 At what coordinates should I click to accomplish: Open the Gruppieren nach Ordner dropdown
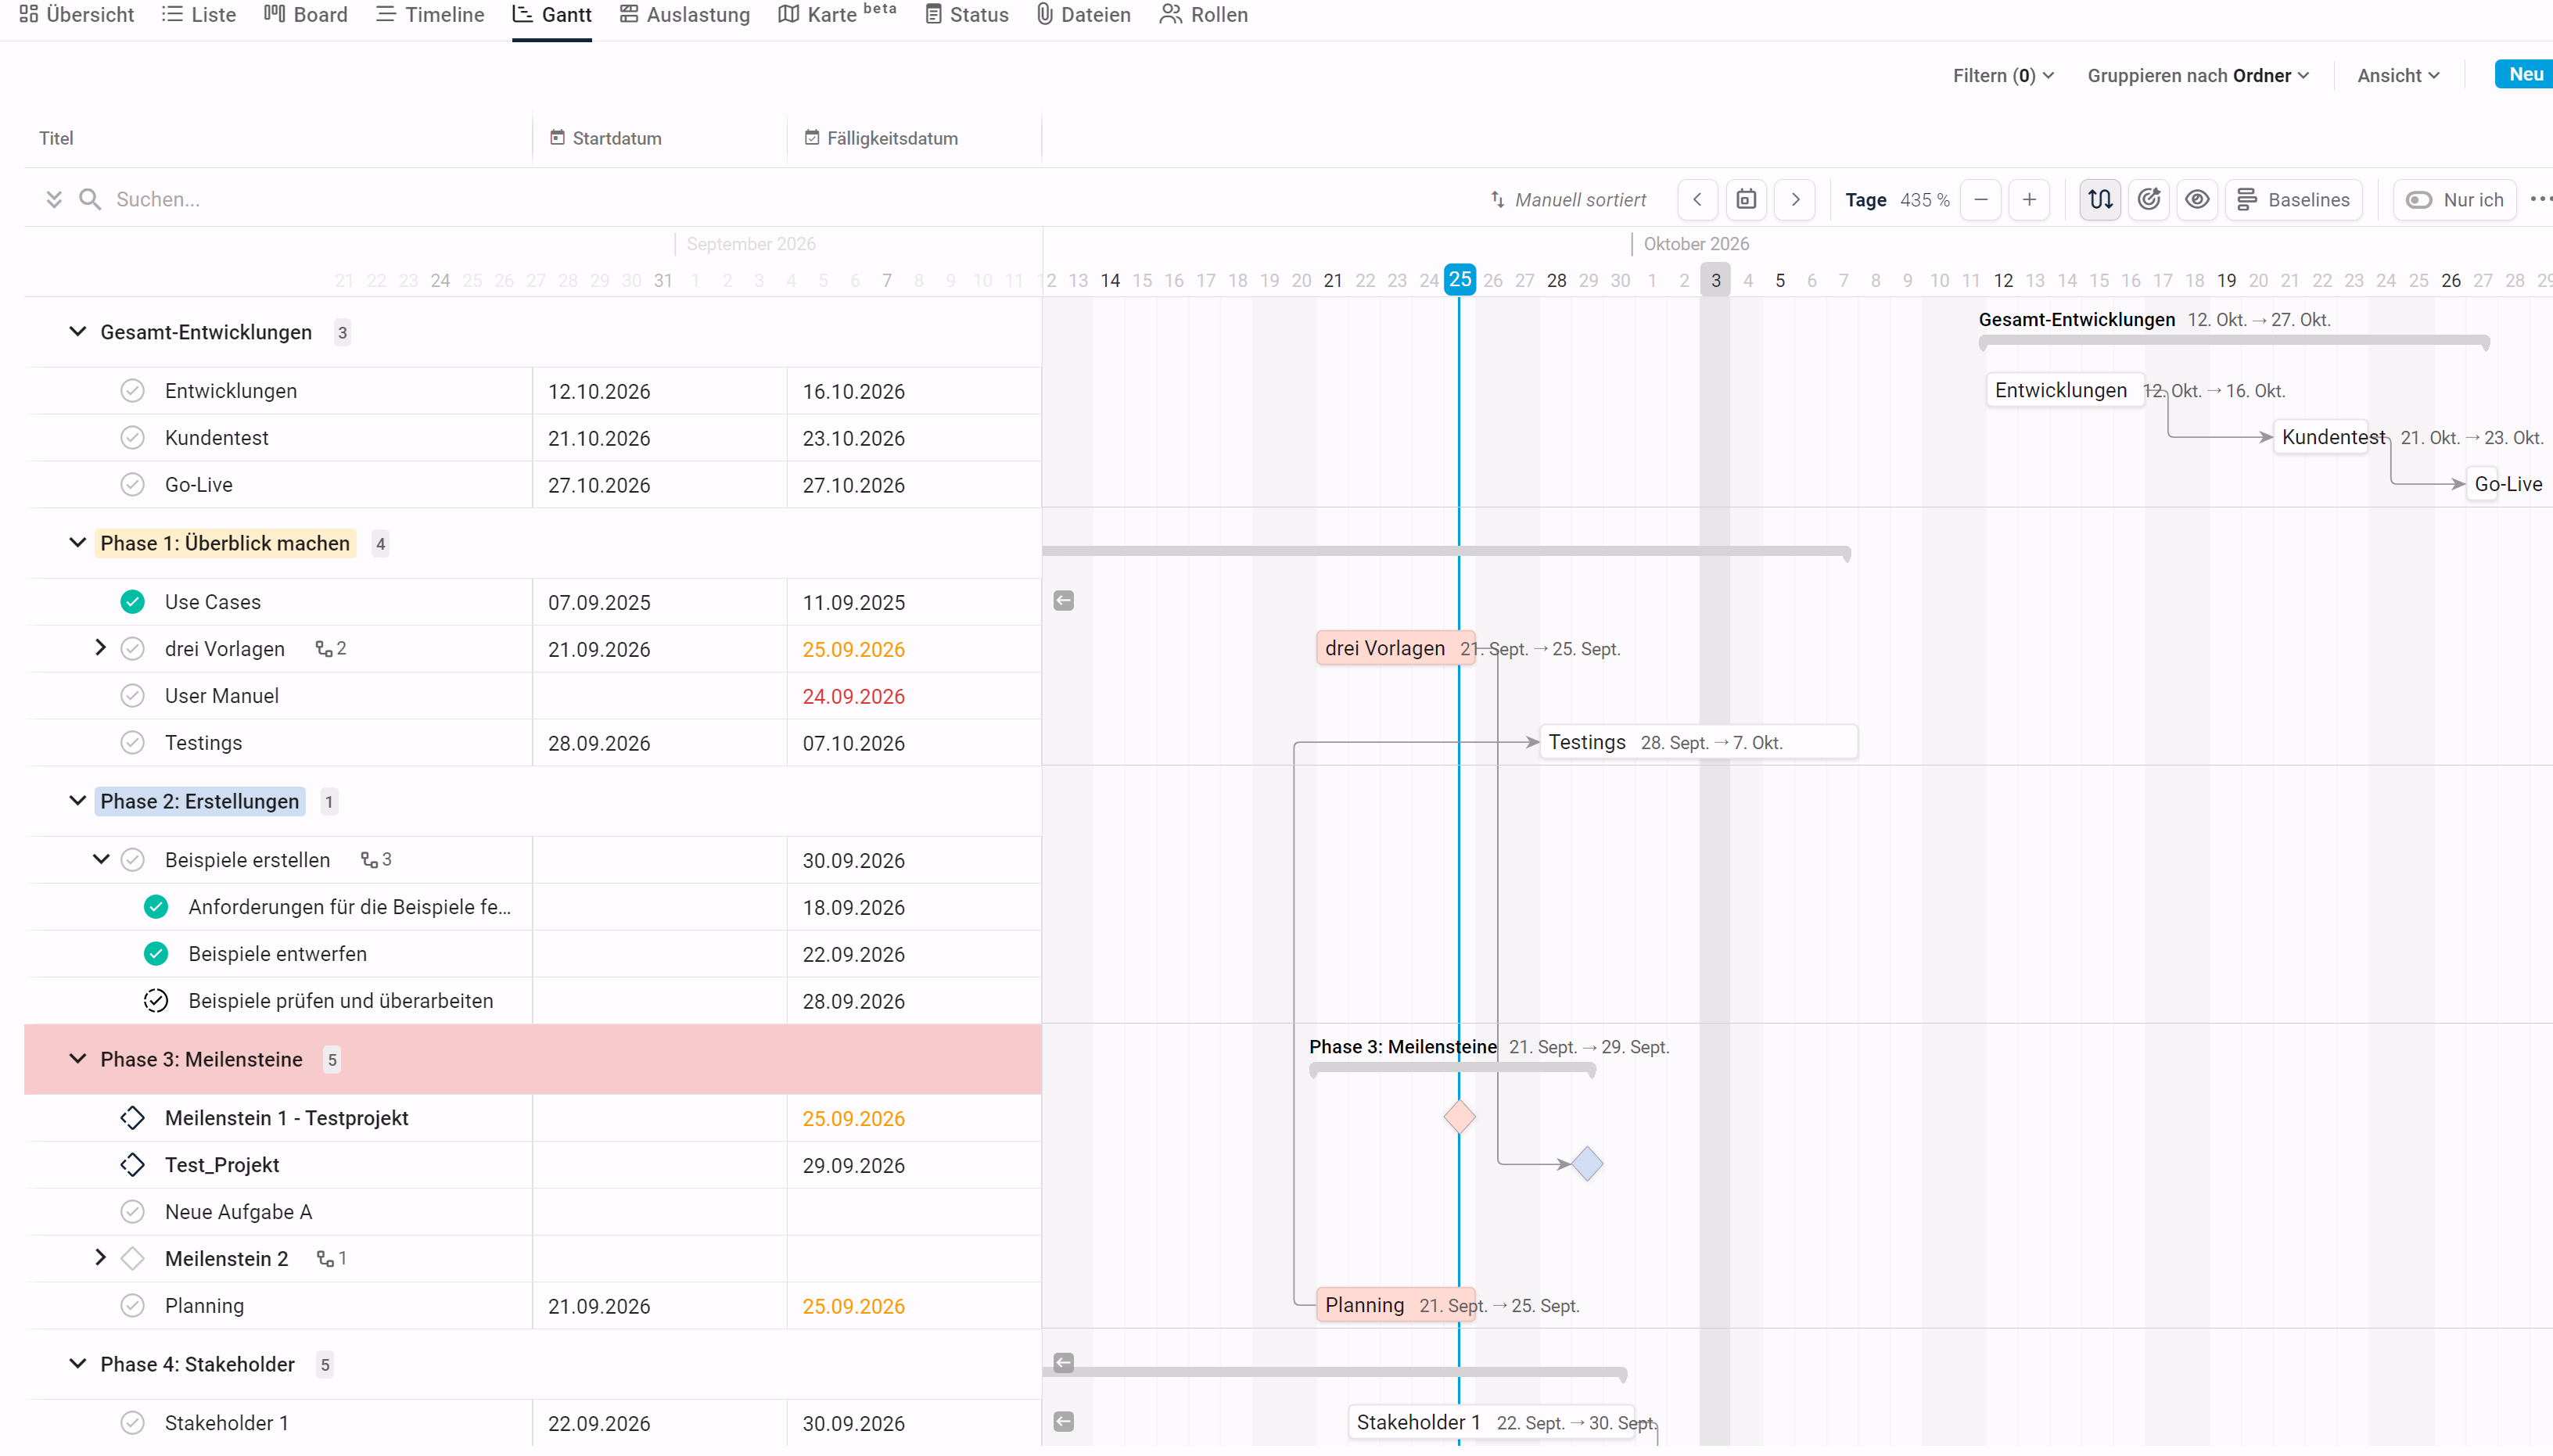(x=2198, y=75)
